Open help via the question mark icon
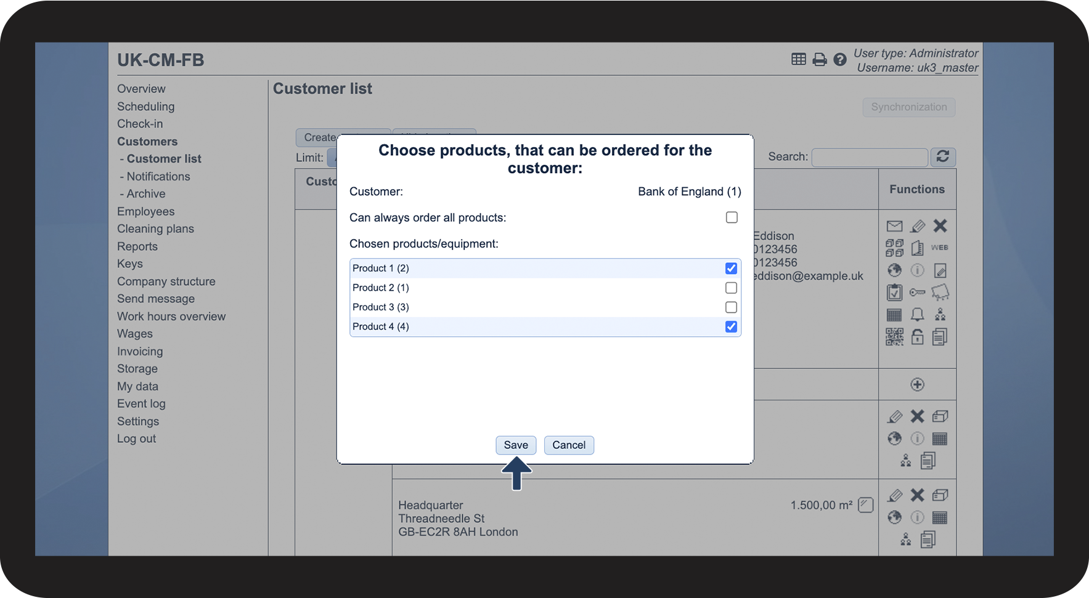The width and height of the screenshot is (1089, 598). 840,59
